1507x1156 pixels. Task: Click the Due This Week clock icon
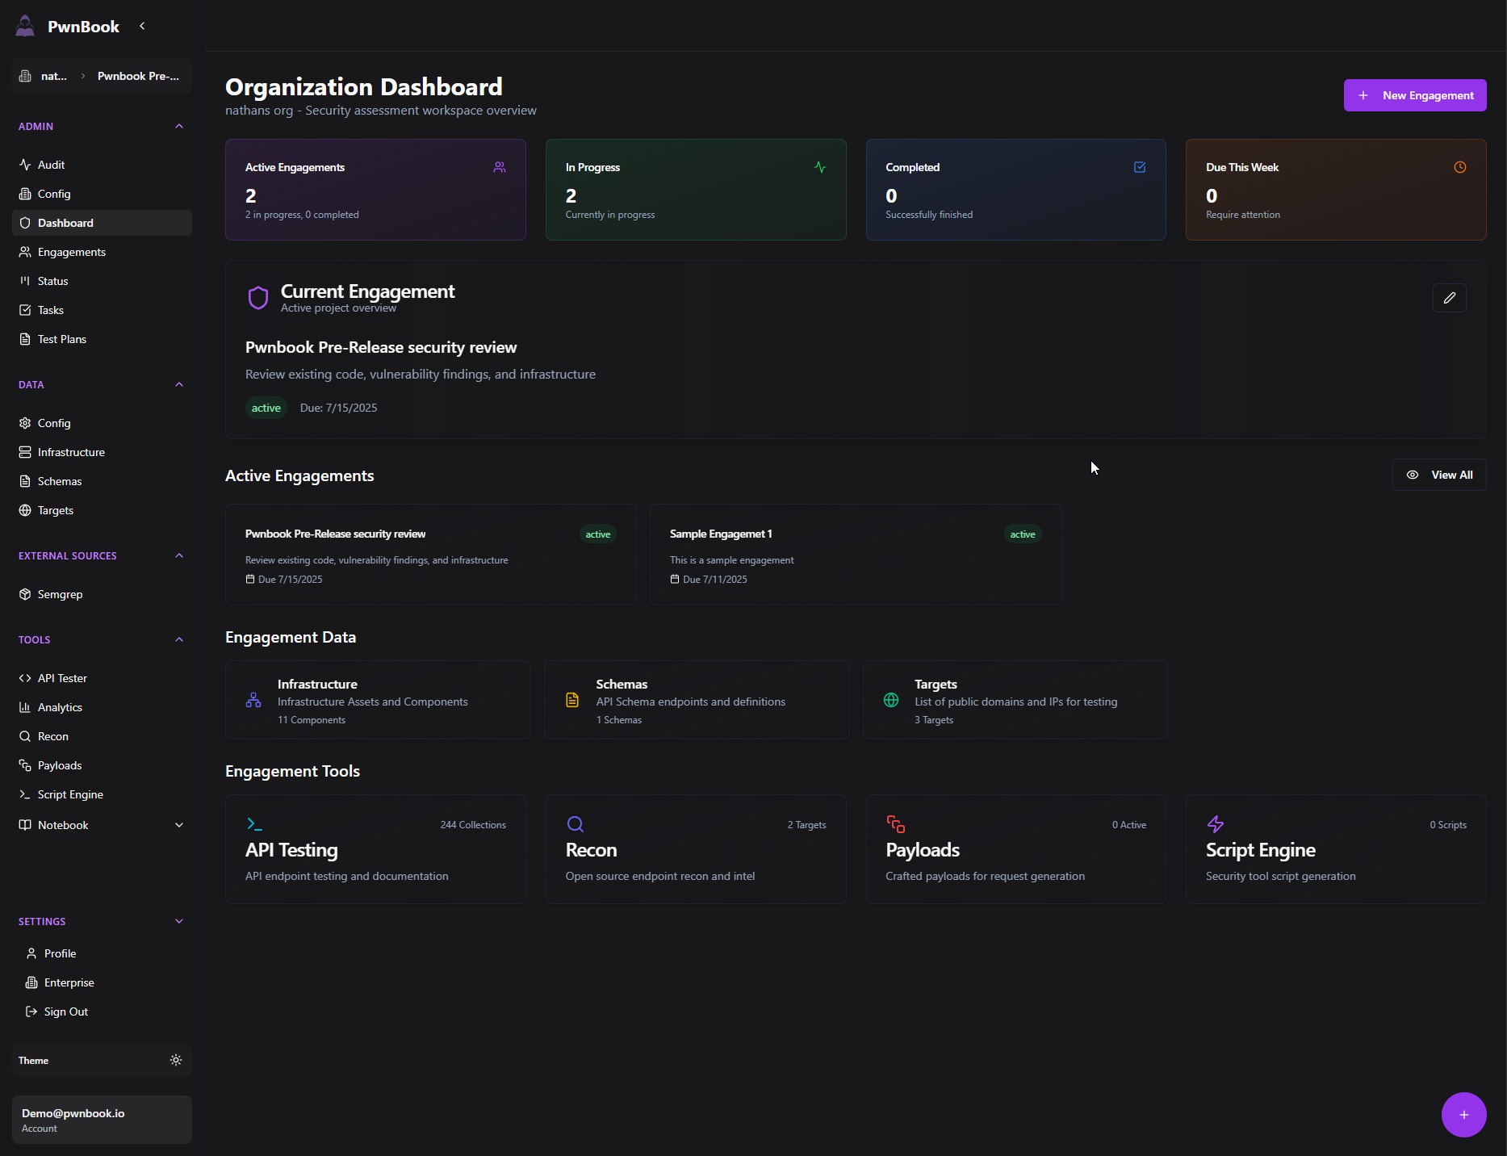(1459, 167)
